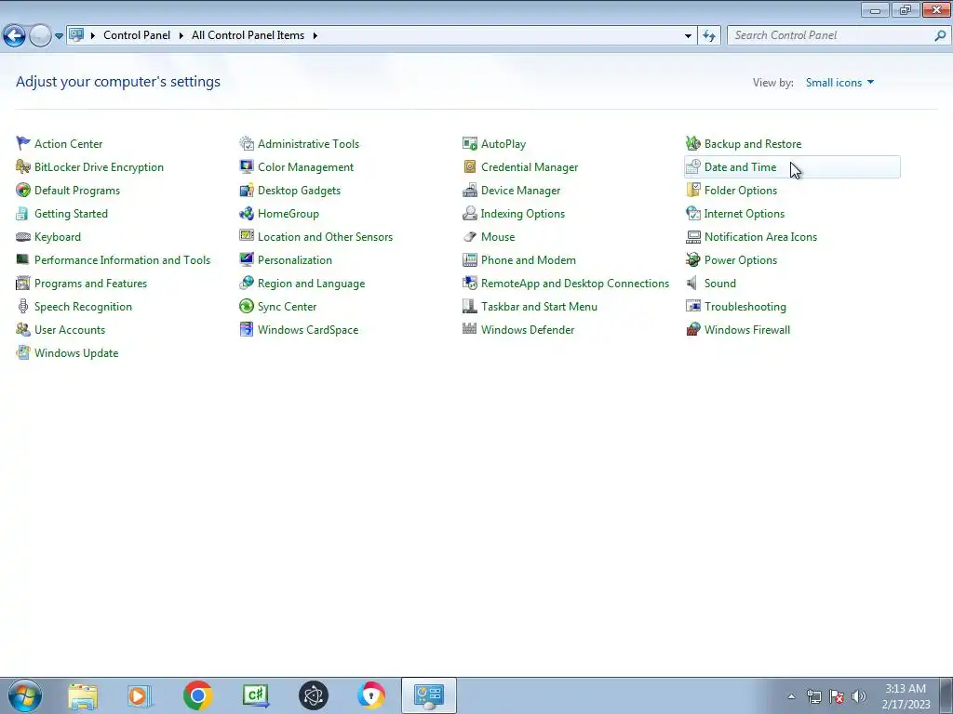Click the Keyboard icon
This screenshot has width=953, height=714.
click(x=23, y=237)
